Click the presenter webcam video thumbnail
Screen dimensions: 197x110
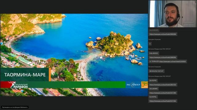pyautogui.click(x=172, y=14)
